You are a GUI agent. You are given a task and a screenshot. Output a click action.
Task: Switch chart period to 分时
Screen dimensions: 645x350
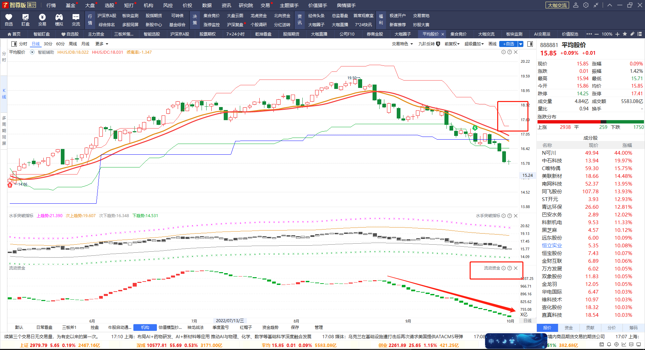click(x=23, y=44)
